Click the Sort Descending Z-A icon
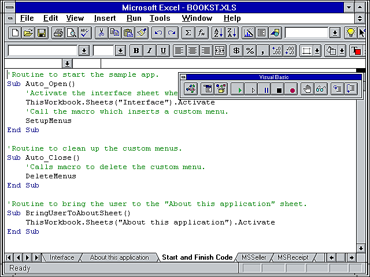This screenshot has height=277, width=370. click(232, 33)
